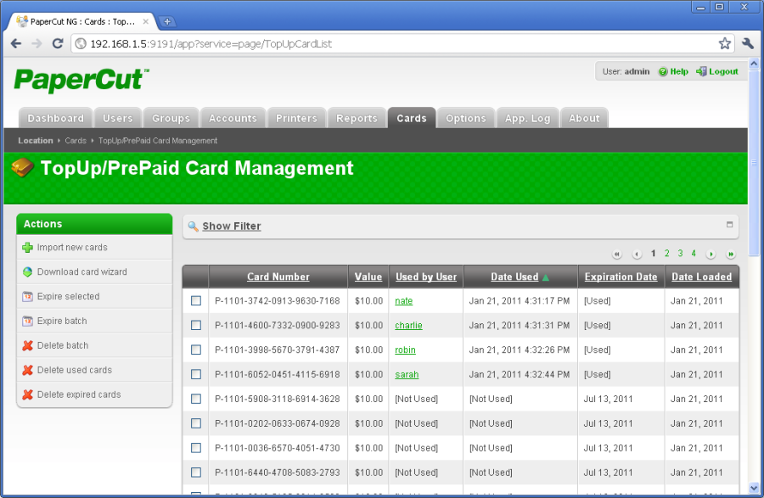Go to the previous results page

click(637, 255)
